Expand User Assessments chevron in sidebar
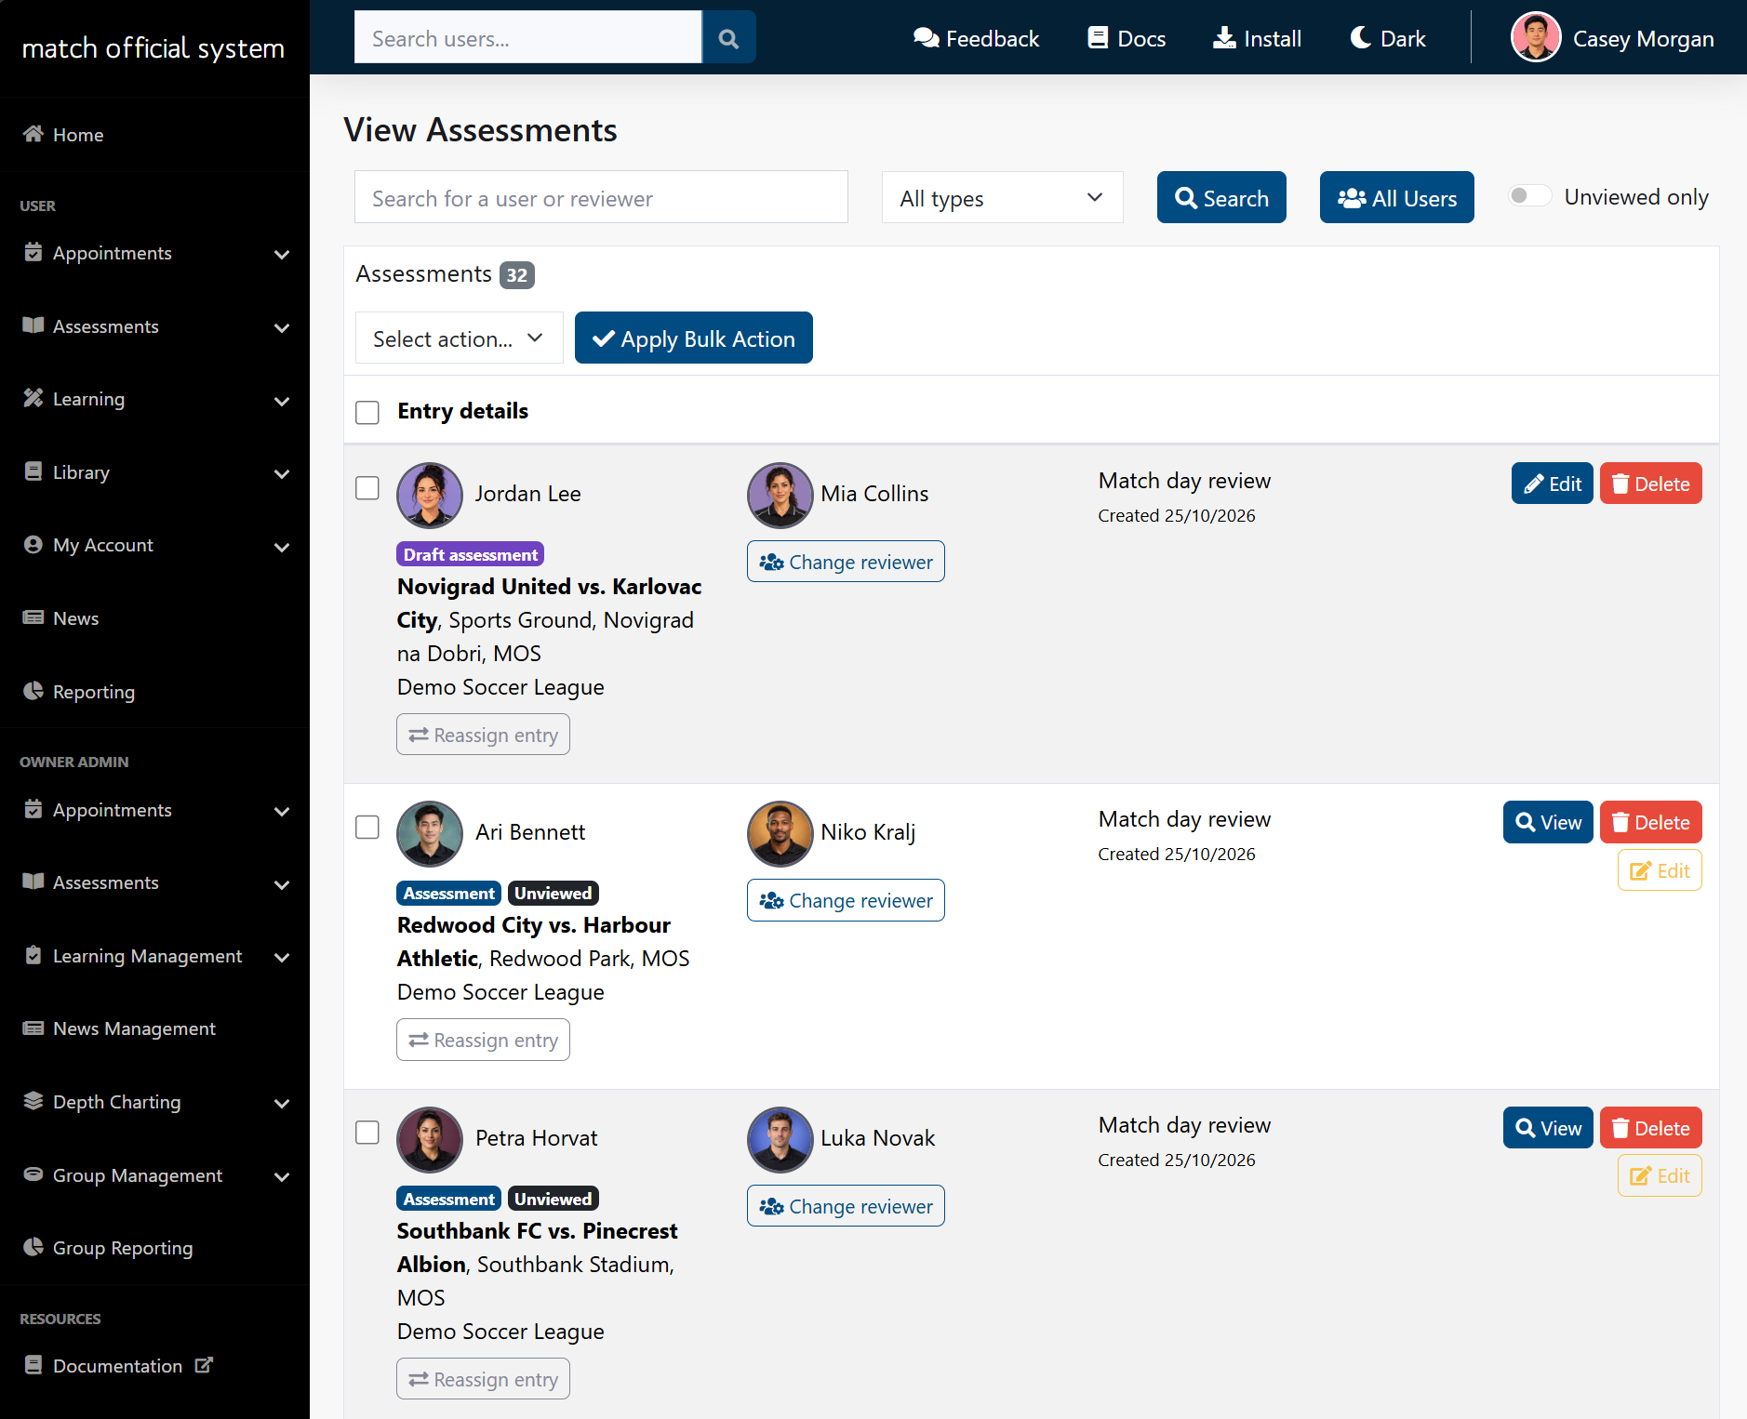1747x1419 pixels. coord(282,327)
